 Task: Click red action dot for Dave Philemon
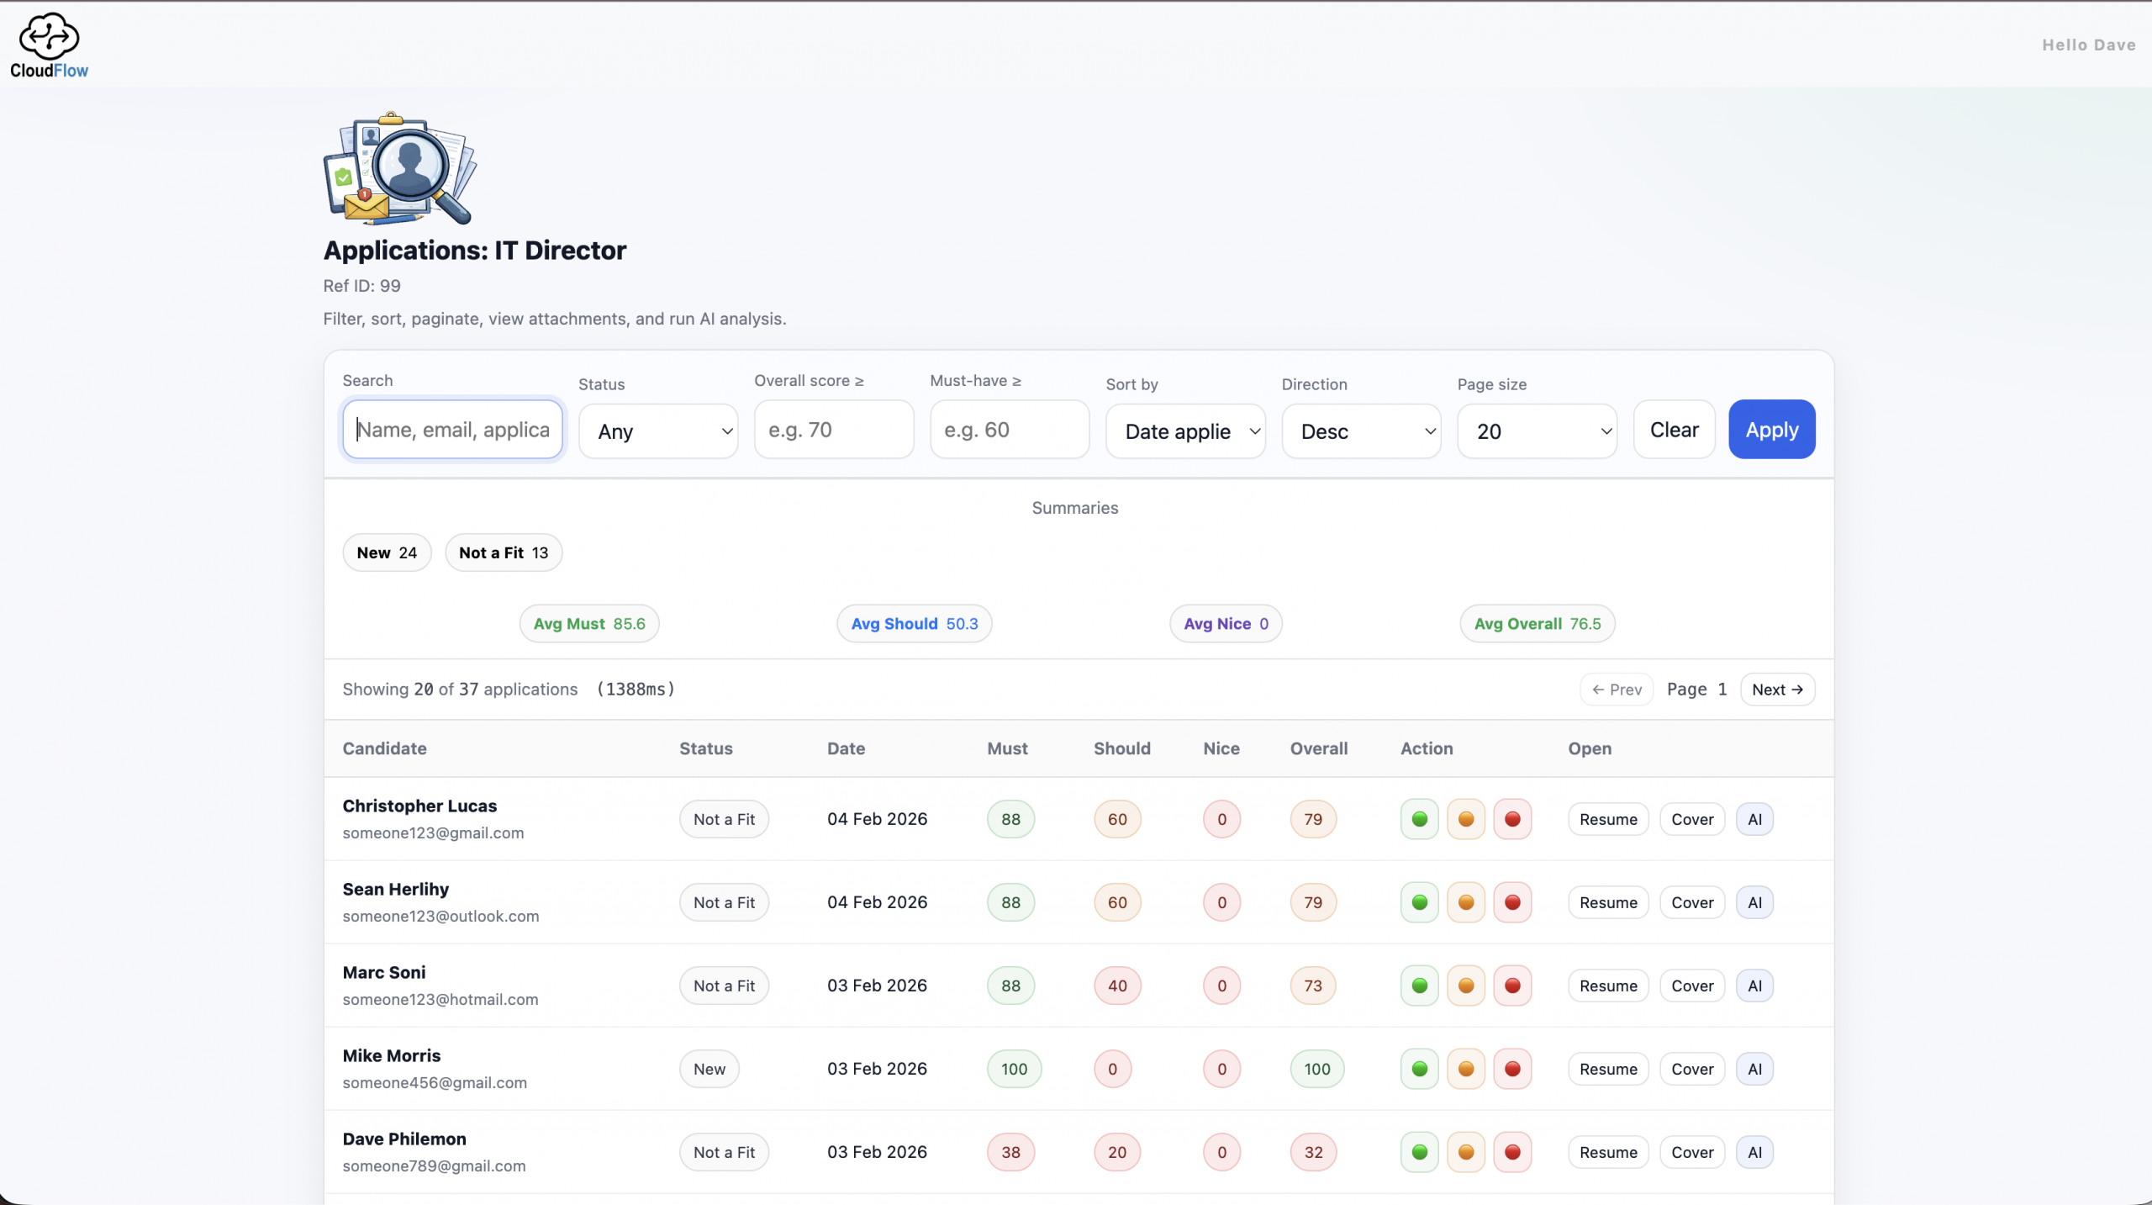[x=1512, y=1152]
